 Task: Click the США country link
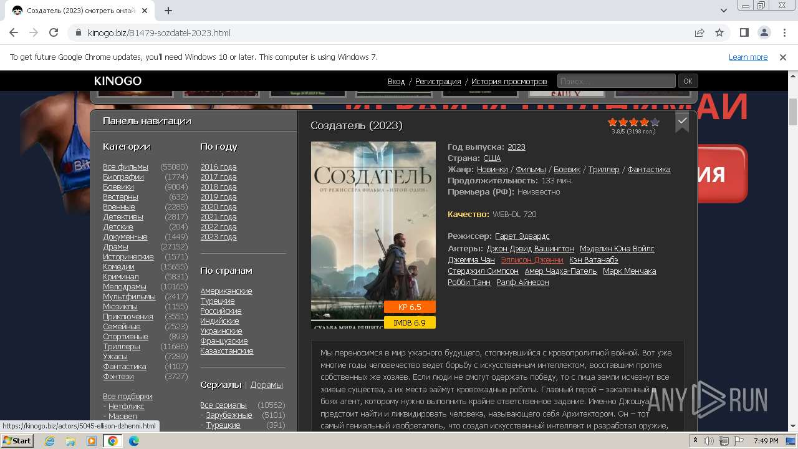[492, 158]
